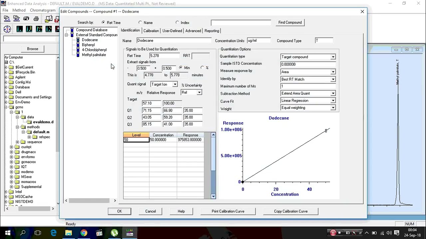
Task: Open the Measure response by dropdown
Action: tap(333, 72)
